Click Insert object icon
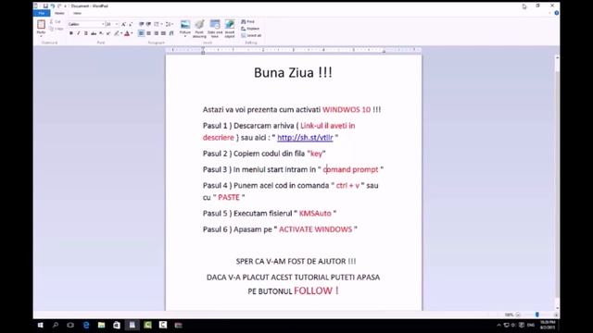593x333 pixels. point(230,25)
